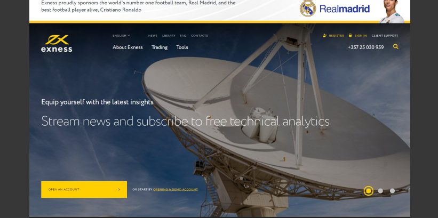The image size is (438, 218).
Task: Open the Contacts link
Action: click(x=200, y=36)
